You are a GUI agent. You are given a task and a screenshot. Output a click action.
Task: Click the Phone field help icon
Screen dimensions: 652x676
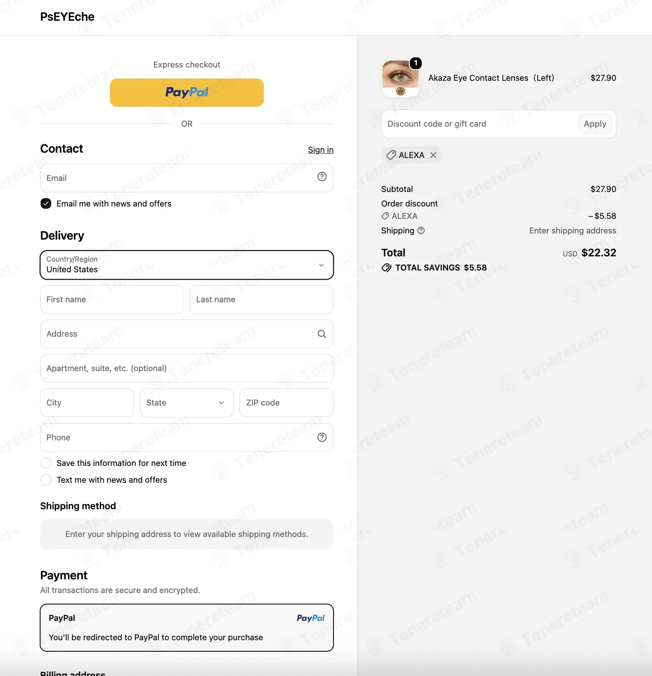pos(322,437)
